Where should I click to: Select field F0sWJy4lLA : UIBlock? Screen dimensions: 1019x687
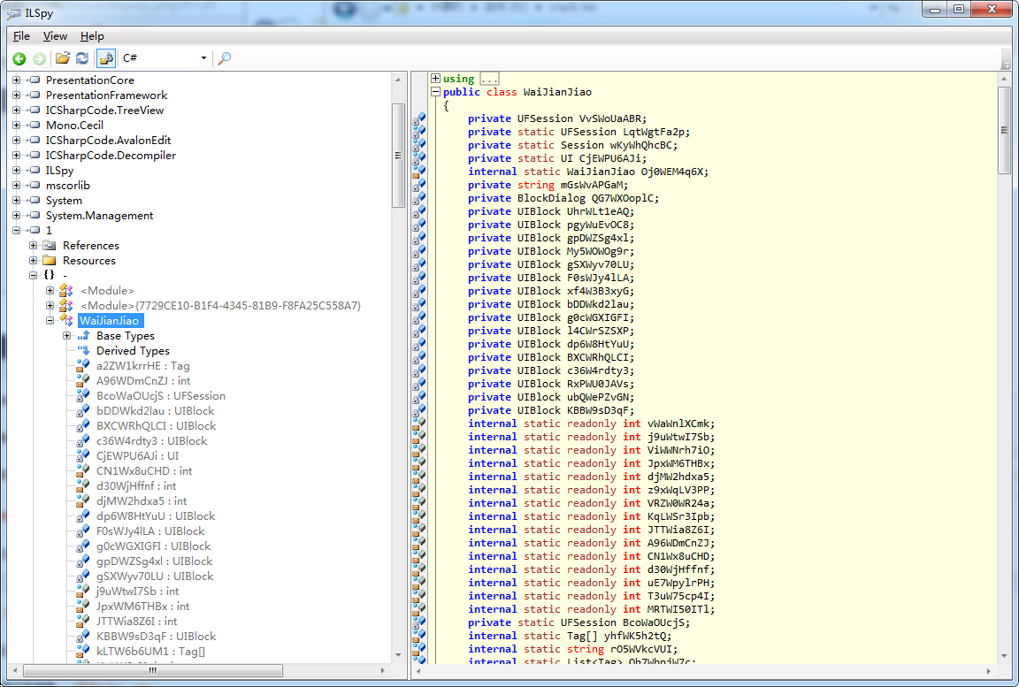click(150, 531)
